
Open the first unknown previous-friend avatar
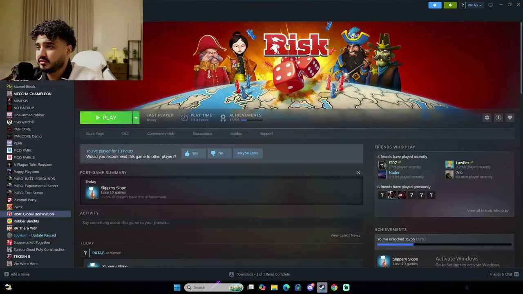[x=382, y=195]
